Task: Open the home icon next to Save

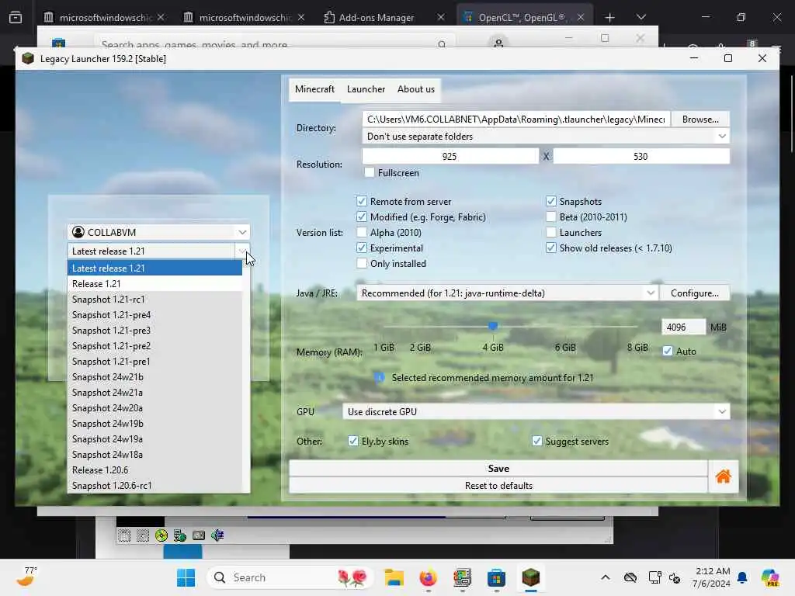Action: click(x=723, y=476)
